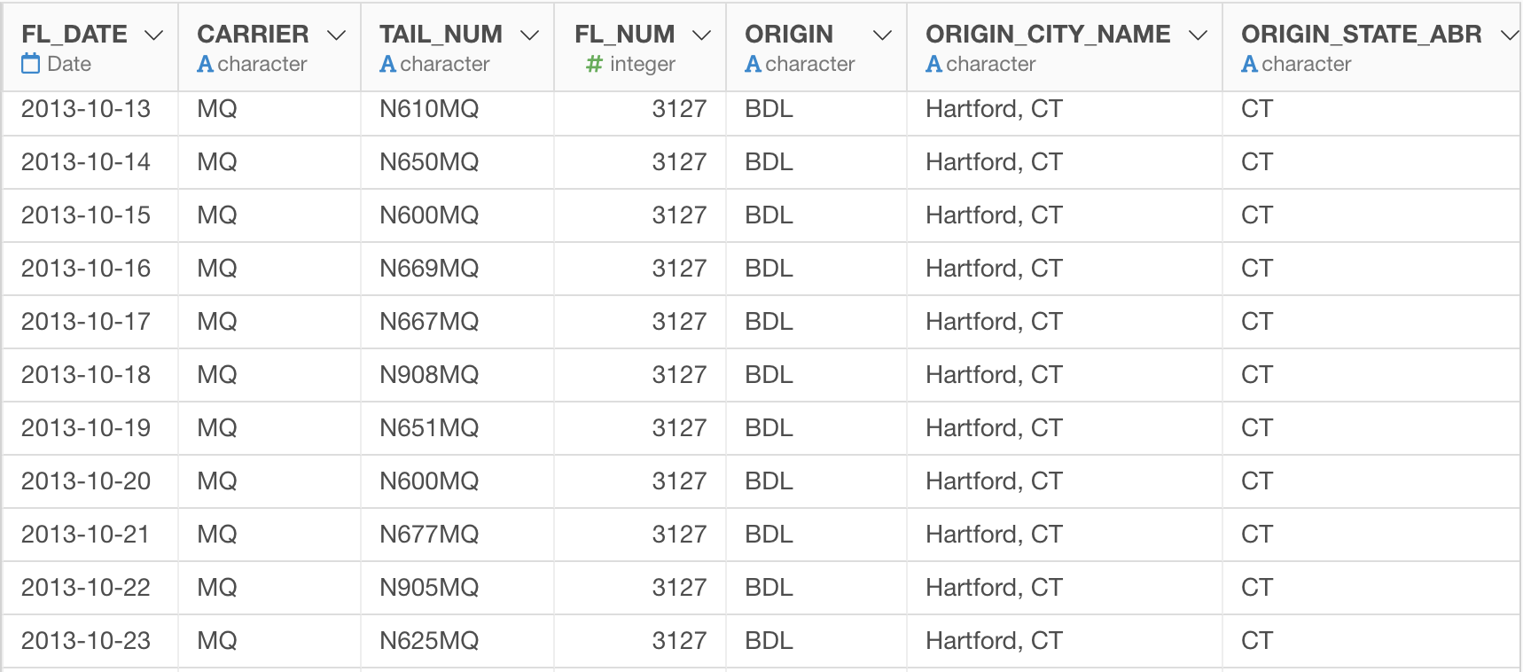1523x672 pixels.
Task: Click the integer hash icon under FL_NUM
Action: 594,64
